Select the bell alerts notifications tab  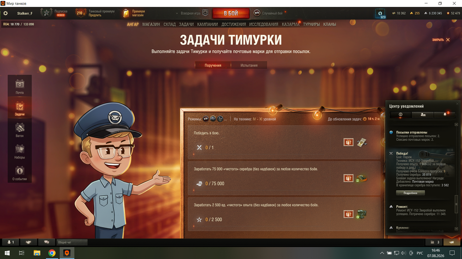(445, 115)
